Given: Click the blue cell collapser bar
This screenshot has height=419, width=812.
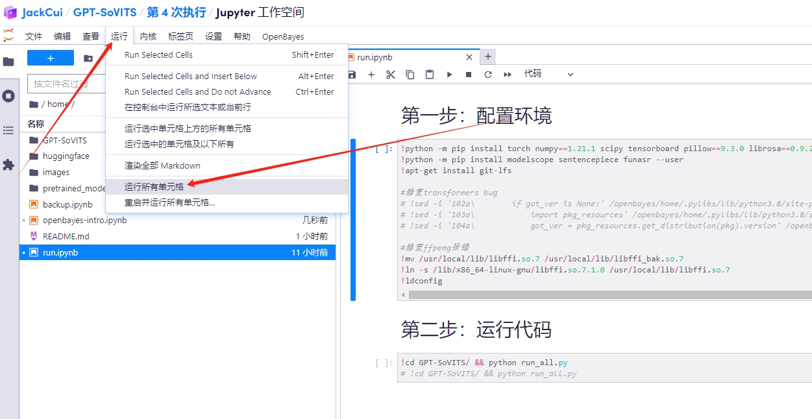Looking at the screenshot, I should click(353, 220).
